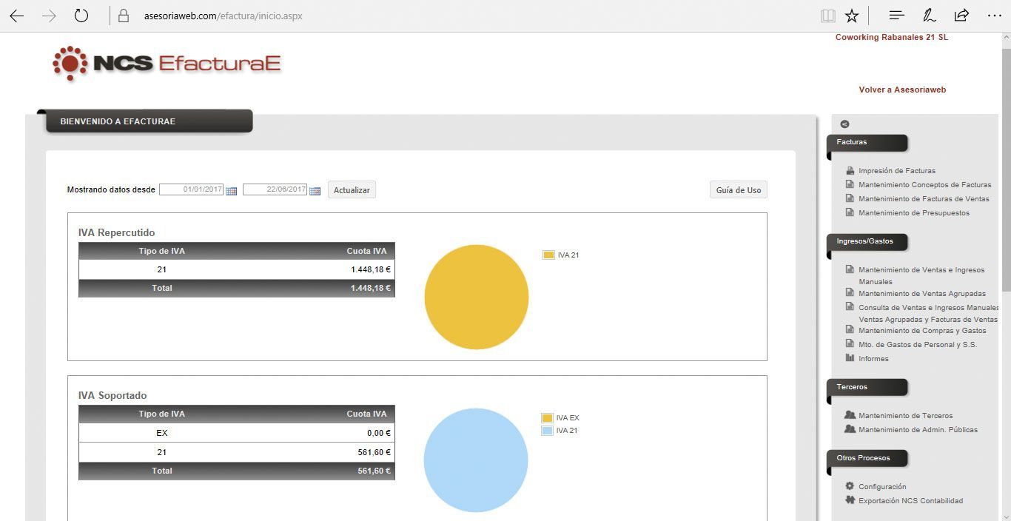Click the start date input field

(191, 189)
